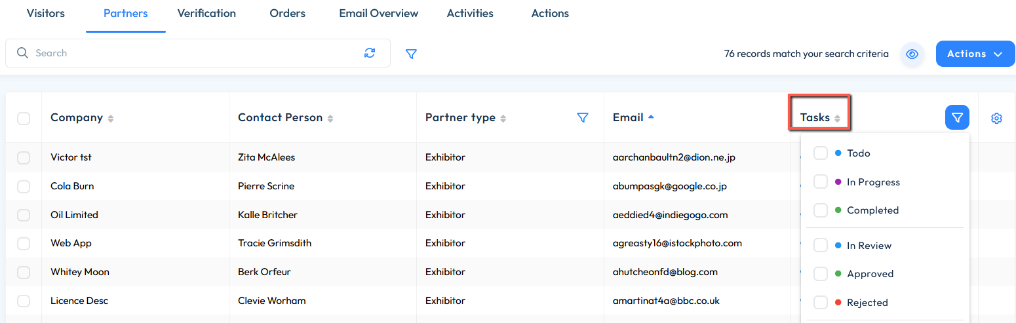Sort by Tasks column arrows

(x=837, y=118)
